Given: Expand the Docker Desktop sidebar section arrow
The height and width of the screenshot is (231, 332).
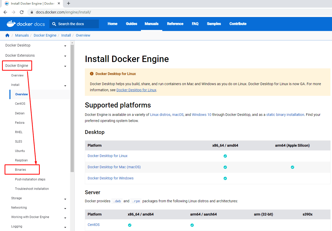Looking at the screenshot, I should [65, 46].
